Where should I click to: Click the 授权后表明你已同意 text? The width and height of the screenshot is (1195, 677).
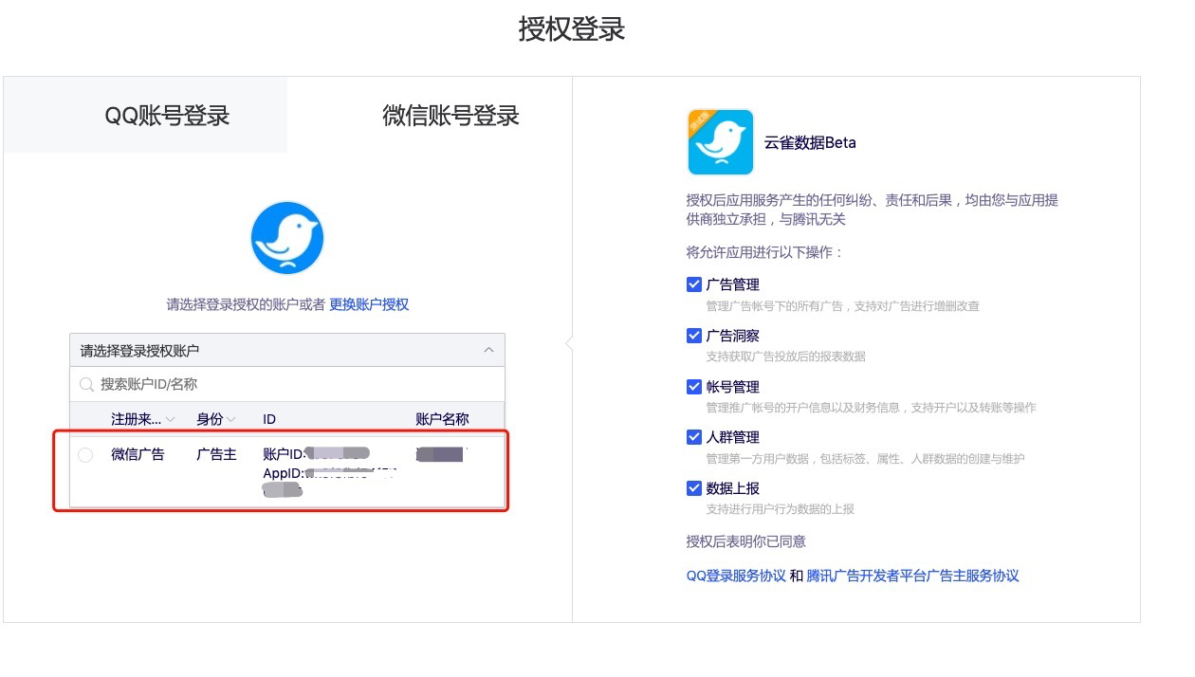746,541
